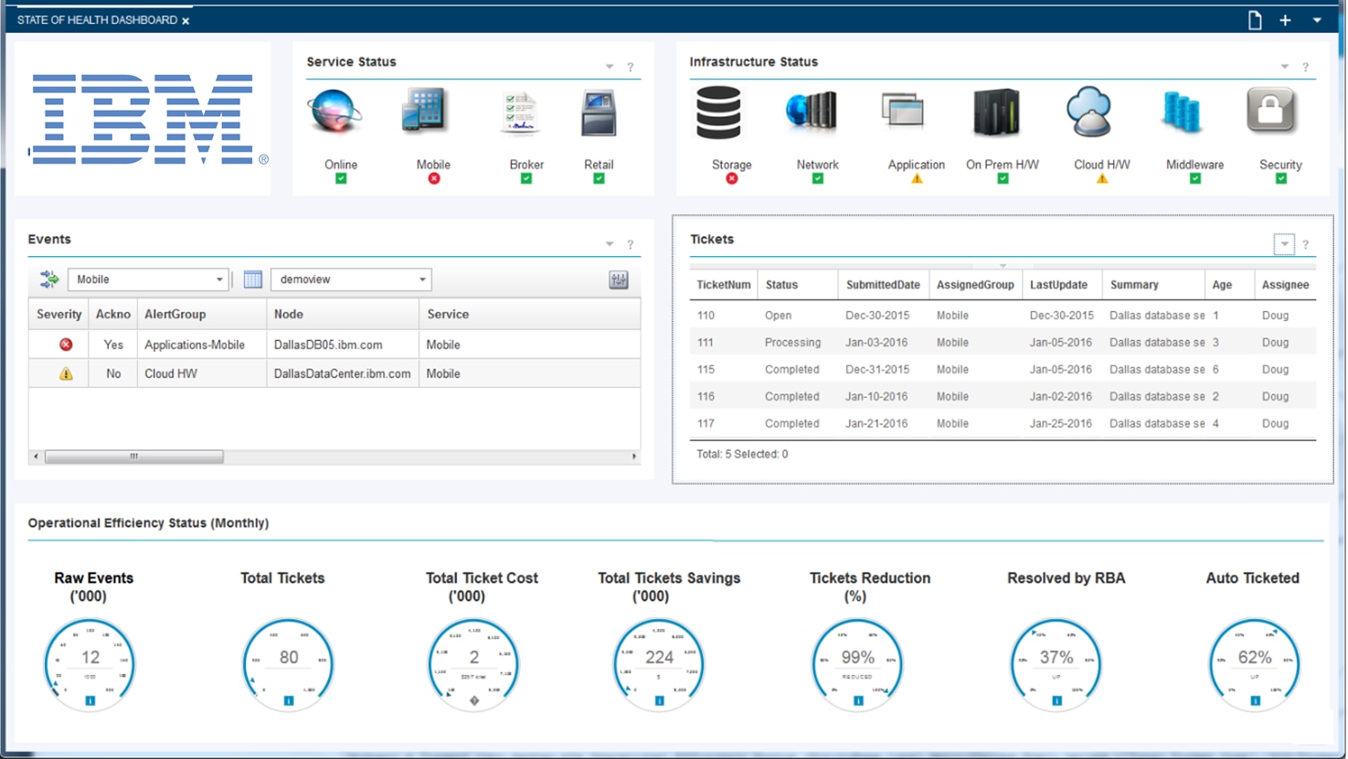1348x759 pixels.
Task: Click the Events panel horizontal scrollbar
Action: point(133,455)
